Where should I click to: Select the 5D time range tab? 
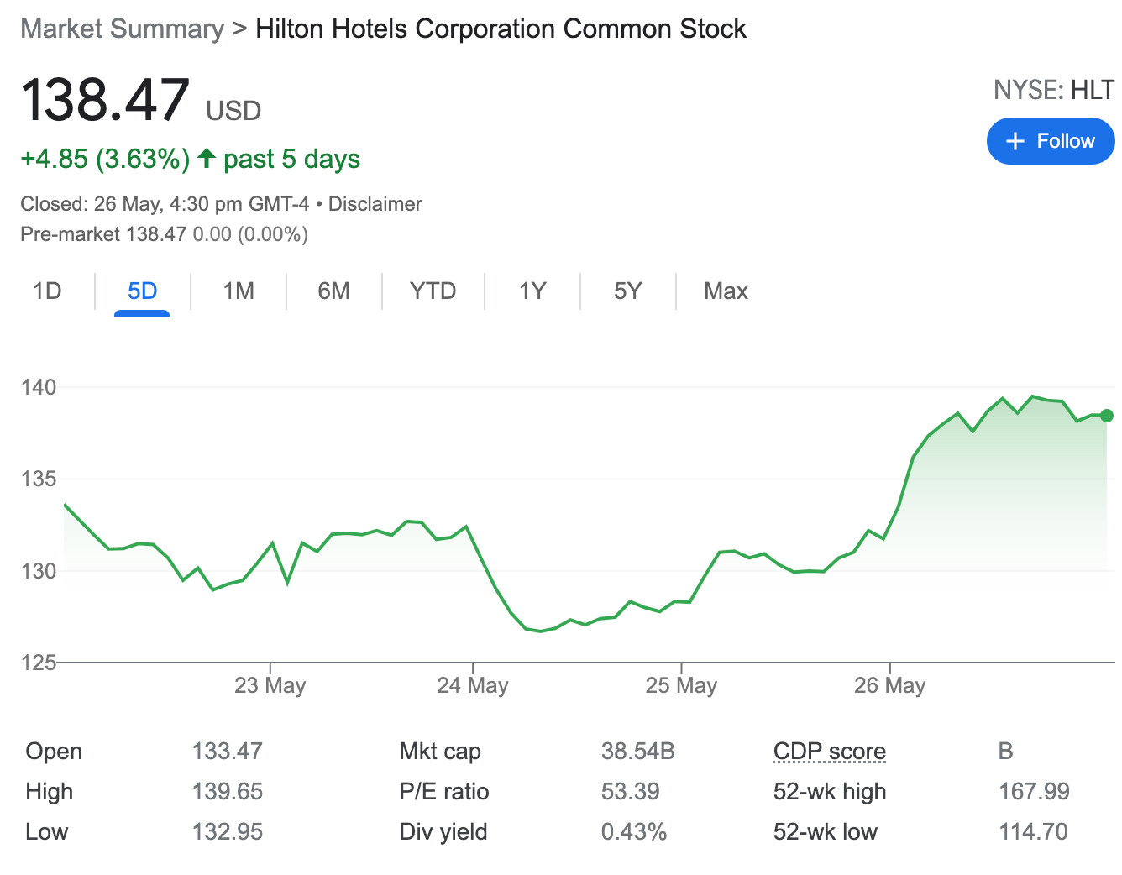(142, 291)
